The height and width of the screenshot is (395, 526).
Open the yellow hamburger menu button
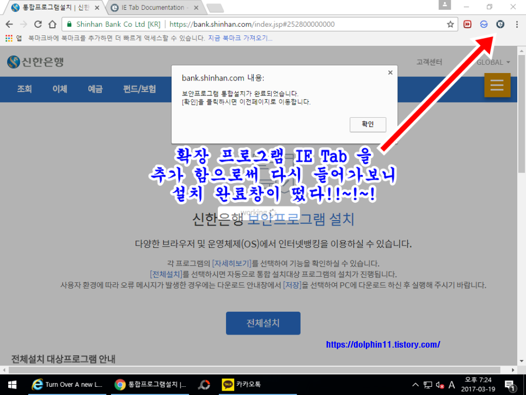tap(497, 85)
